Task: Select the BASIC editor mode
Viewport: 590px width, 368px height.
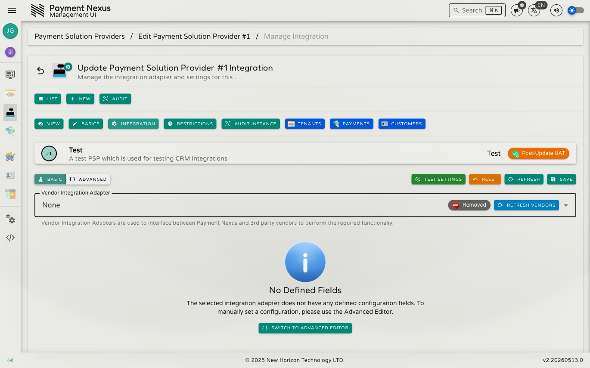Action: point(50,179)
